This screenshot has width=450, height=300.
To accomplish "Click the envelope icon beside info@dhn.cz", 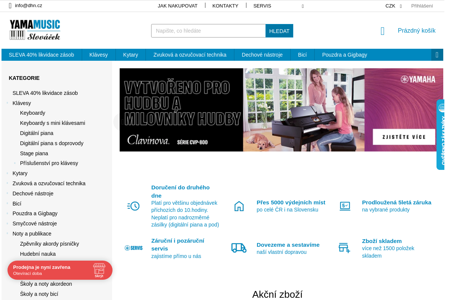I will point(10,6).
